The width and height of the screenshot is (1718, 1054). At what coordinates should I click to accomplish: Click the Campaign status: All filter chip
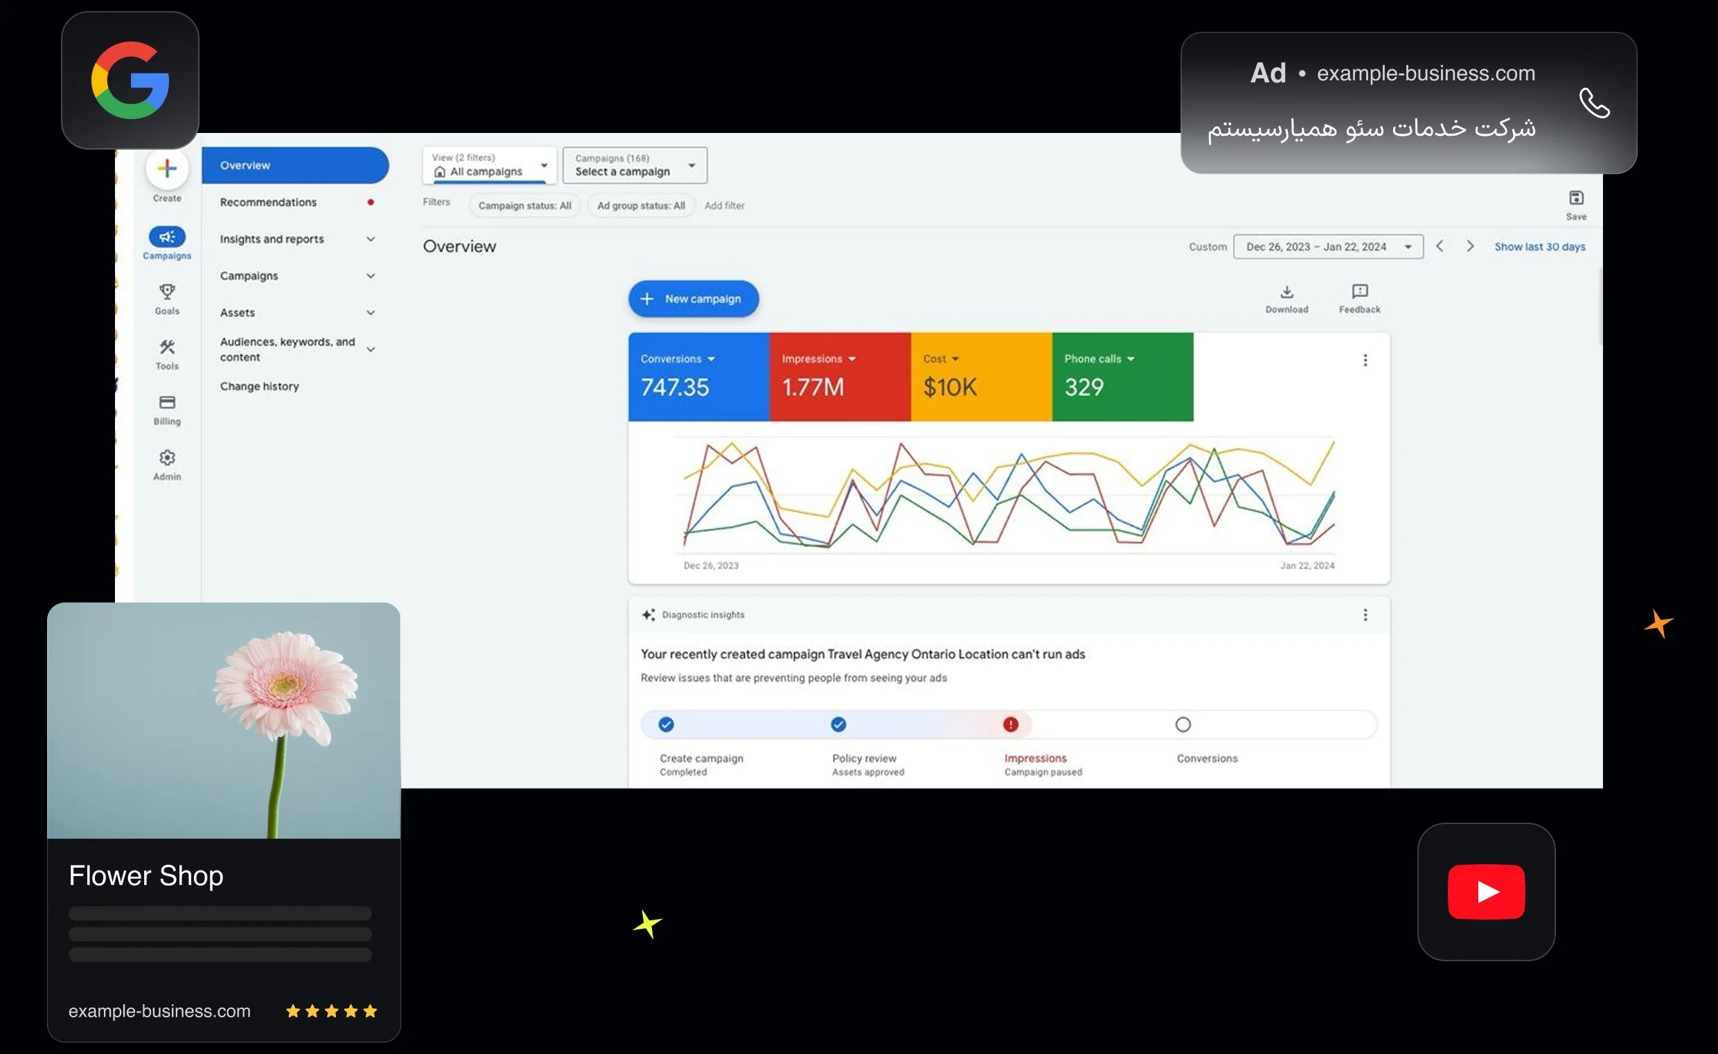click(524, 206)
